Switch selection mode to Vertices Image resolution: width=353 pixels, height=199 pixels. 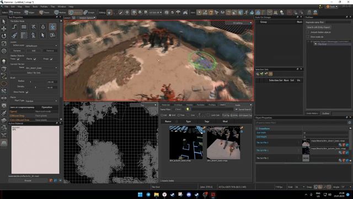[x=15, y=12]
